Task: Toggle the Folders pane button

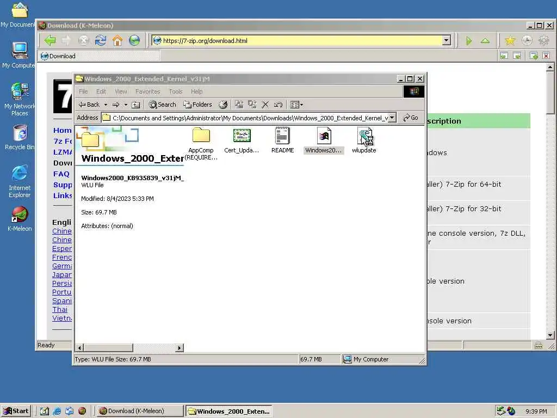Action: coord(197,104)
